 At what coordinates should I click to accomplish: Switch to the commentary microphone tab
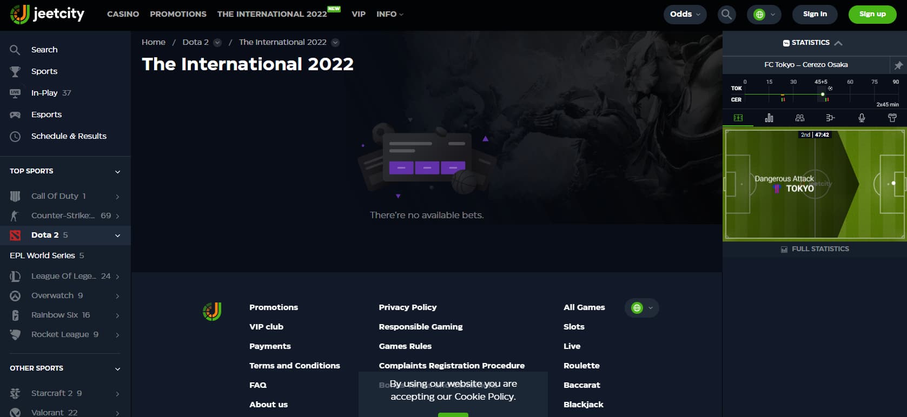[862, 118]
